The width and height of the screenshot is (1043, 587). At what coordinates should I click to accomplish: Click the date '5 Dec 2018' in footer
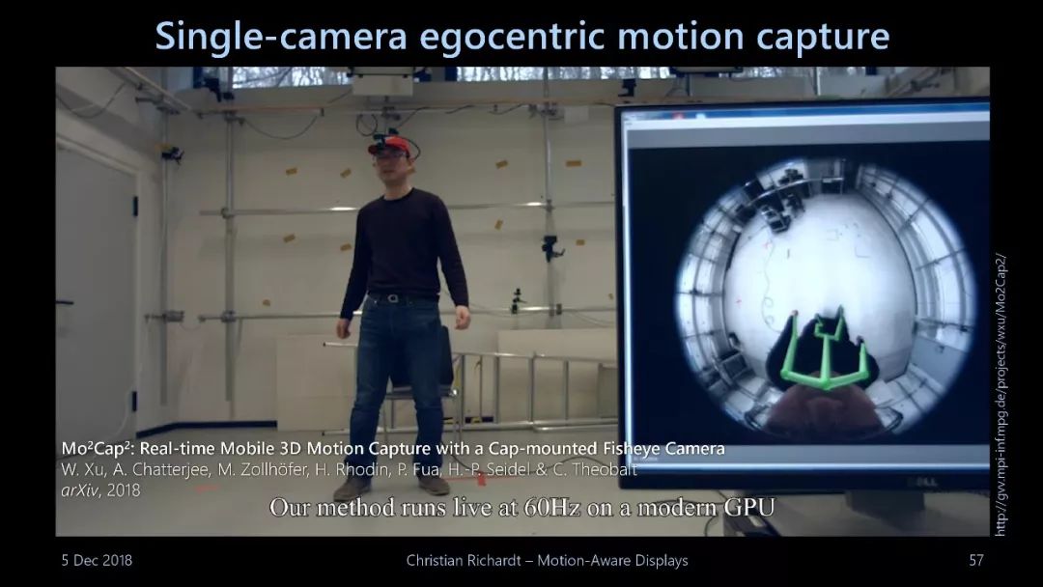click(x=97, y=560)
